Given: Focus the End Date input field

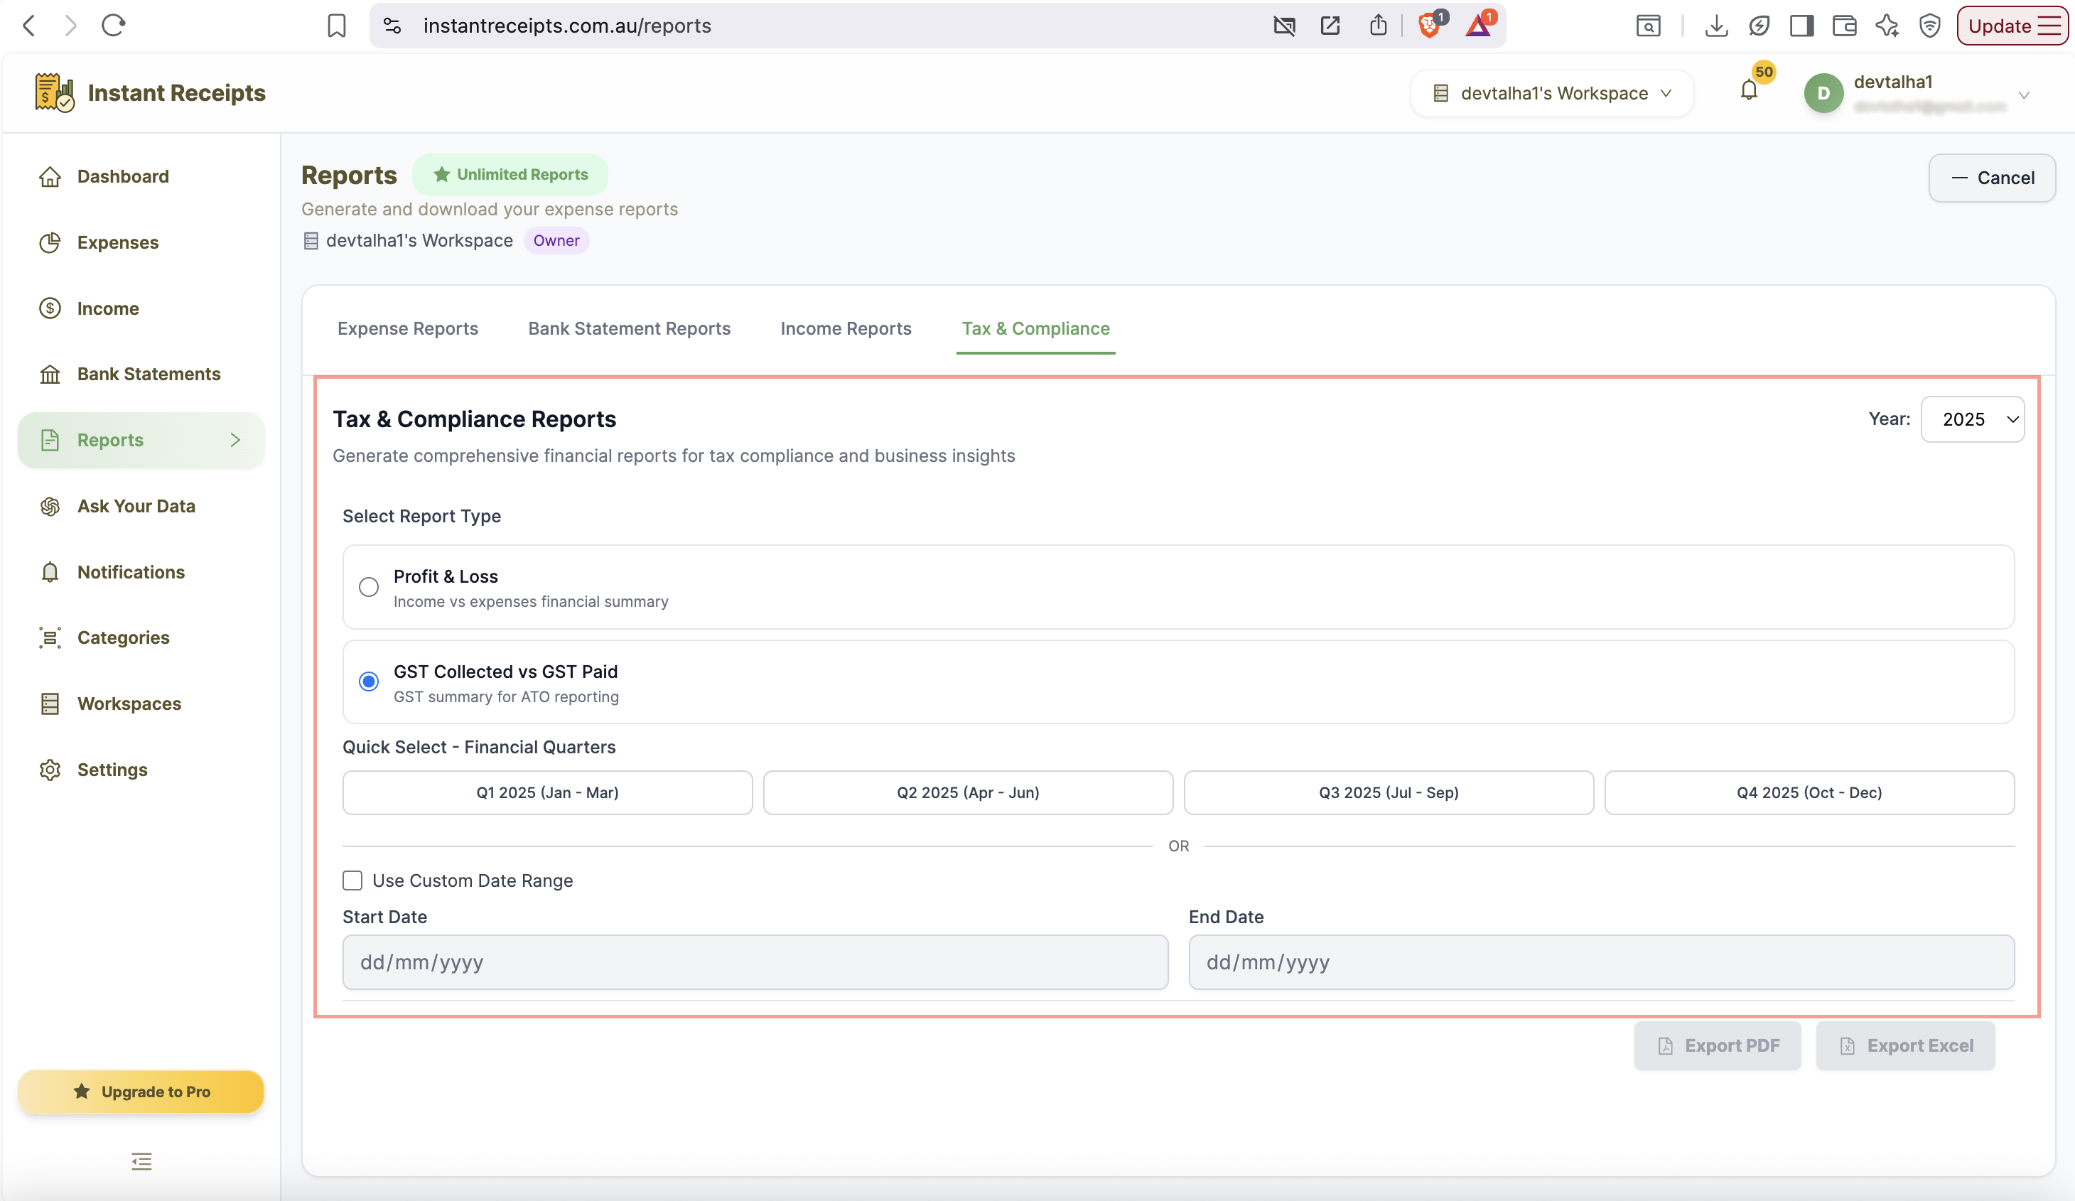Looking at the screenshot, I should tap(1602, 962).
